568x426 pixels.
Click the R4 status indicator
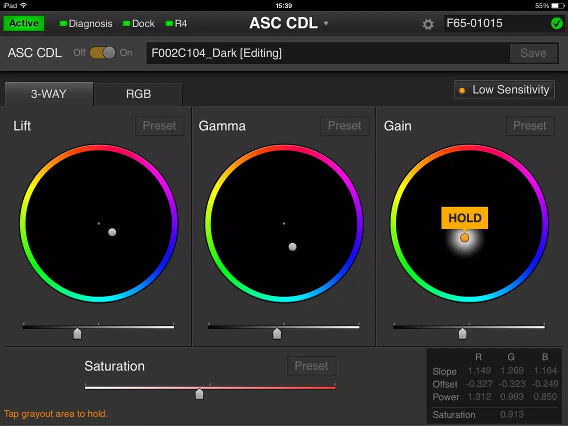click(169, 23)
